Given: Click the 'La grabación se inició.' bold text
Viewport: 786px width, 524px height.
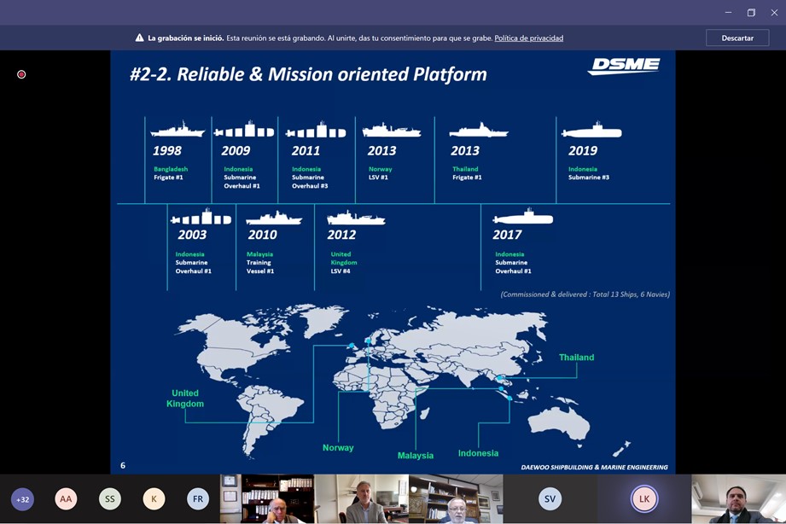Looking at the screenshot, I should 185,38.
